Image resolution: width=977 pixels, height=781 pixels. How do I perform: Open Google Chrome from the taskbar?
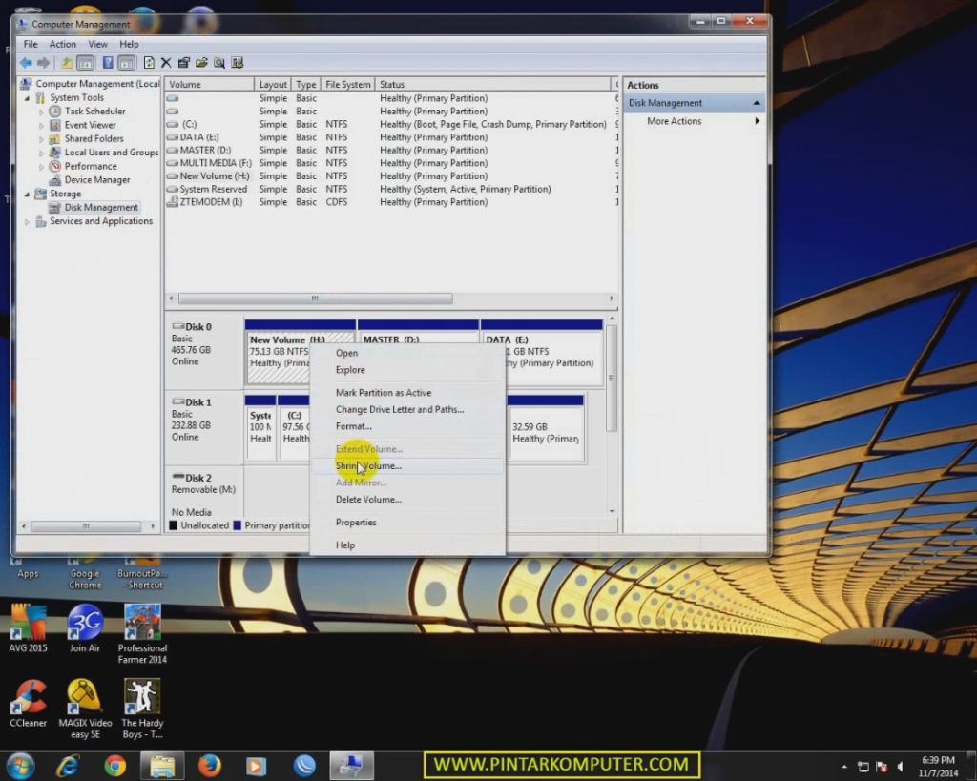tap(114, 766)
